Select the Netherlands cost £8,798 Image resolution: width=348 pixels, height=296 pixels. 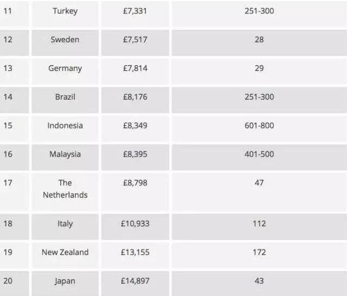135,183
